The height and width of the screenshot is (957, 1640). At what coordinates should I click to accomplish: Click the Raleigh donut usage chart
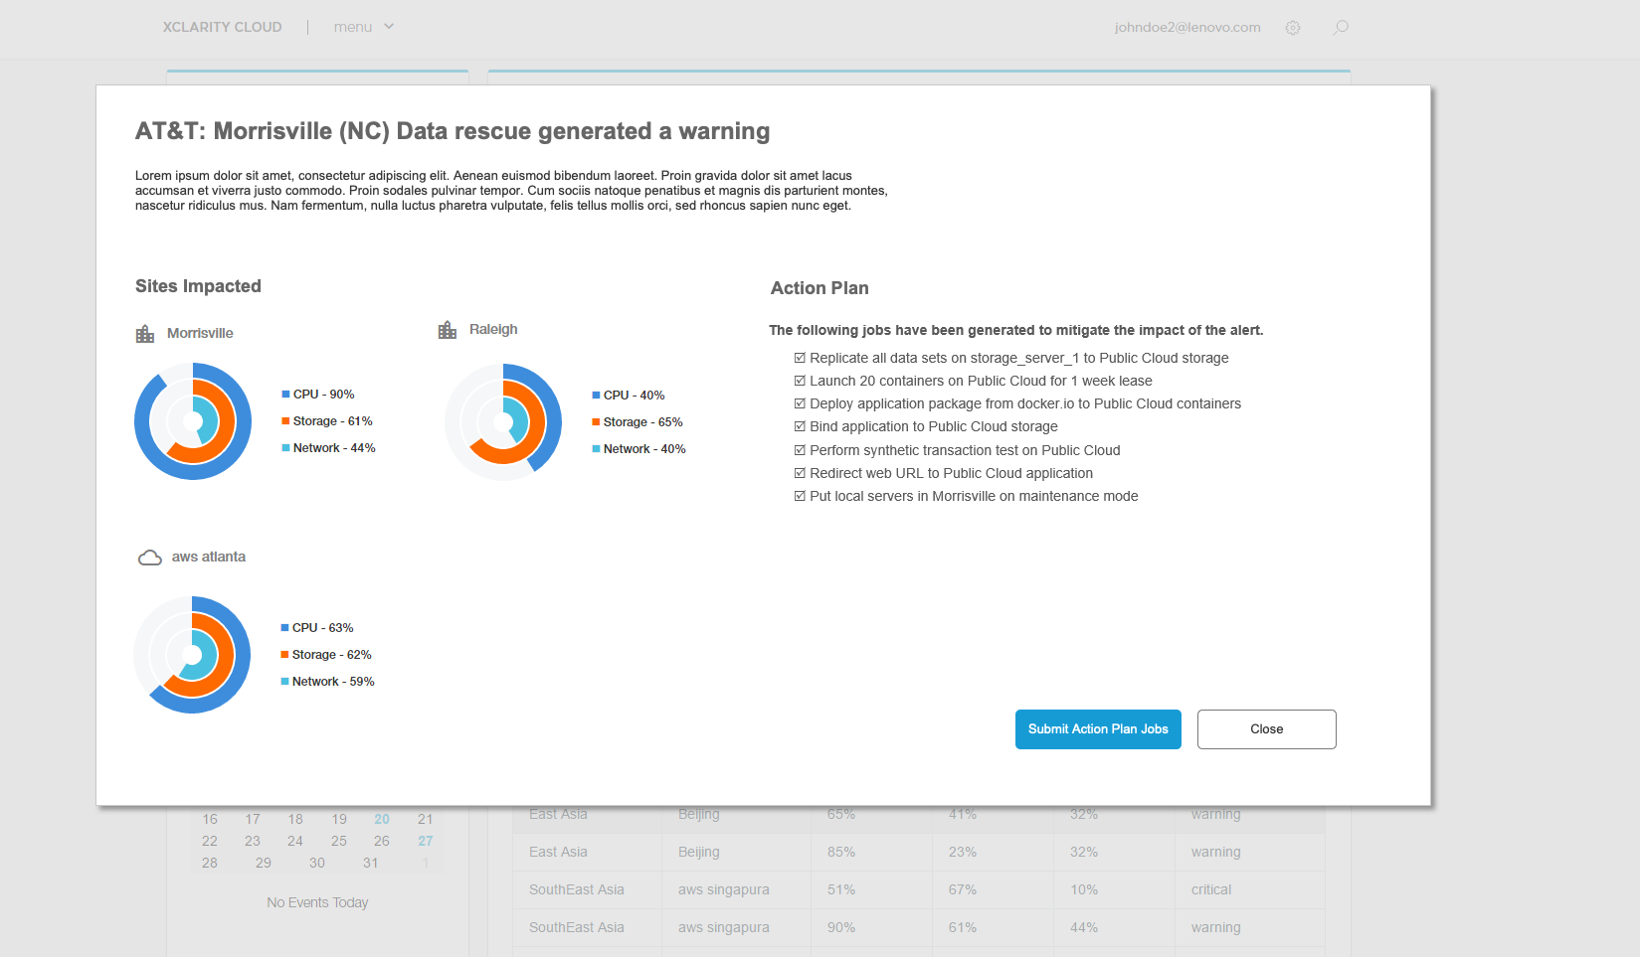click(503, 422)
